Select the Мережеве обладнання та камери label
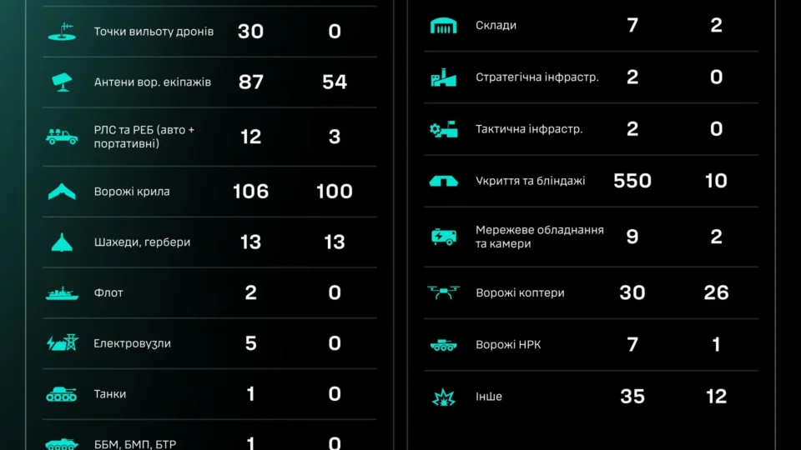 click(x=540, y=237)
